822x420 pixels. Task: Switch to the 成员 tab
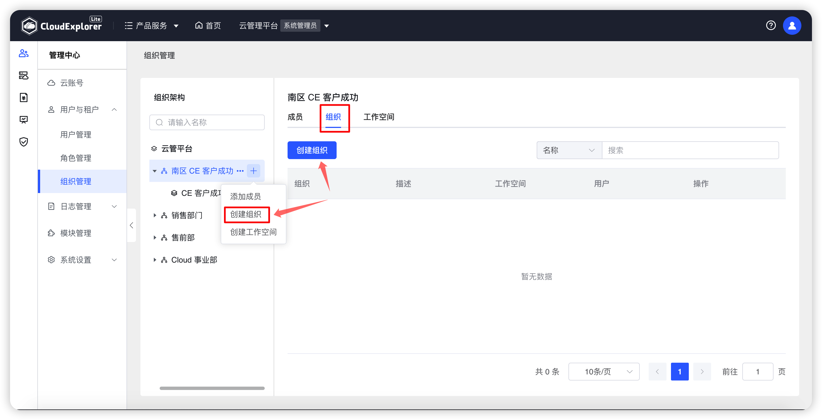(x=295, y=117)
